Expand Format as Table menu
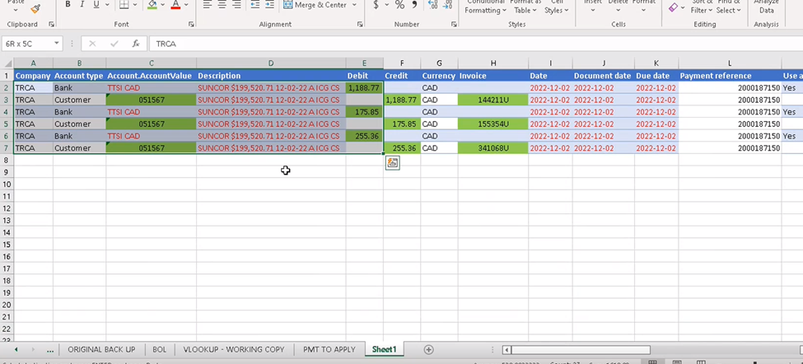This screenshot has width=803, height=364. (525, 7)
